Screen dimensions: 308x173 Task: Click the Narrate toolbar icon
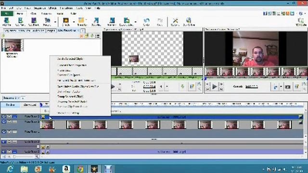pos(112,22)
